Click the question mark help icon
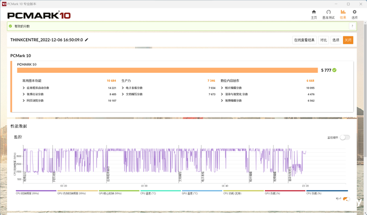 point(353,26)
